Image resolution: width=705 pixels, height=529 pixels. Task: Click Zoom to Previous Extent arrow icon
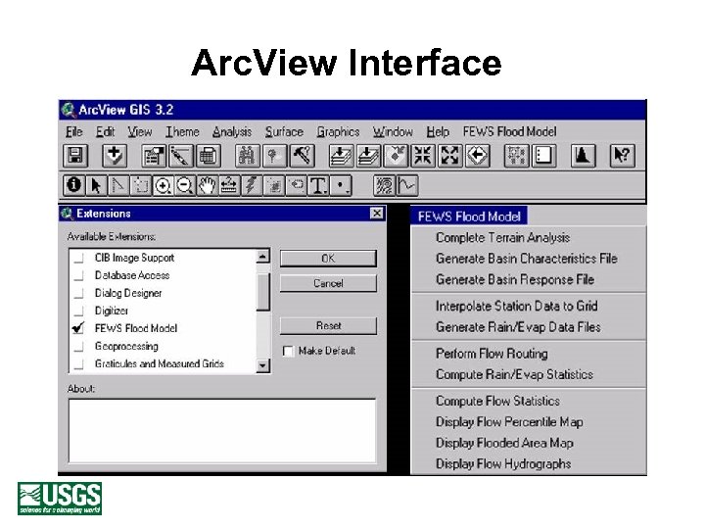pos(477,156)
